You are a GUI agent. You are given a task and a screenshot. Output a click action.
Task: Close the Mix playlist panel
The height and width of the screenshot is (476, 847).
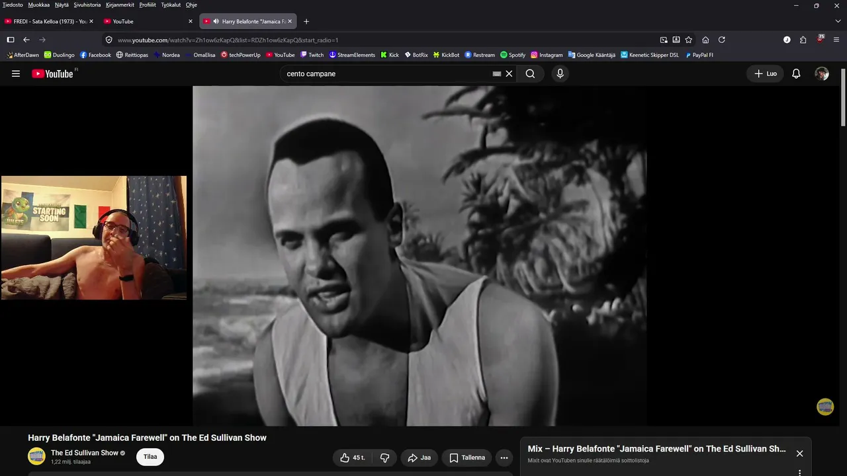click(x=799, y=454)
